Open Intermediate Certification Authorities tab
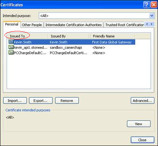 click(x=73, y=25)
